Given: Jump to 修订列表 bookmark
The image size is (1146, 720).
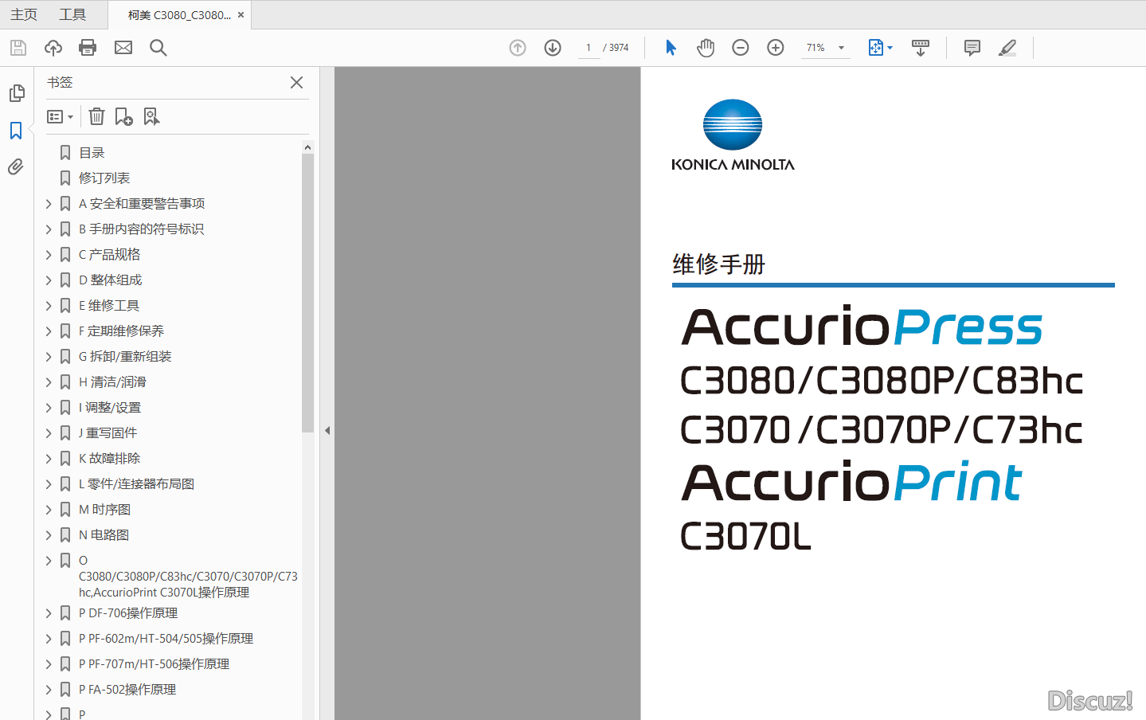Looking at the screenshot, I should 104,178.
